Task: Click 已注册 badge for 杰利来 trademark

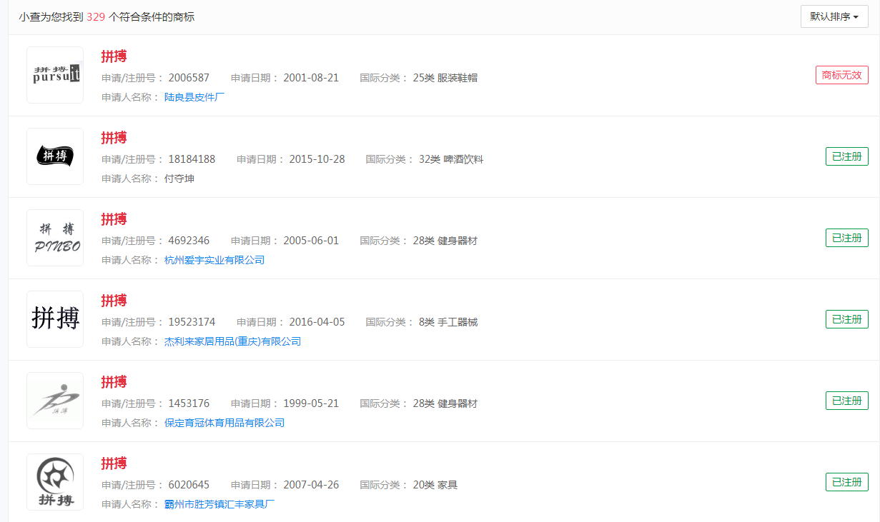Action: (847, 319)
